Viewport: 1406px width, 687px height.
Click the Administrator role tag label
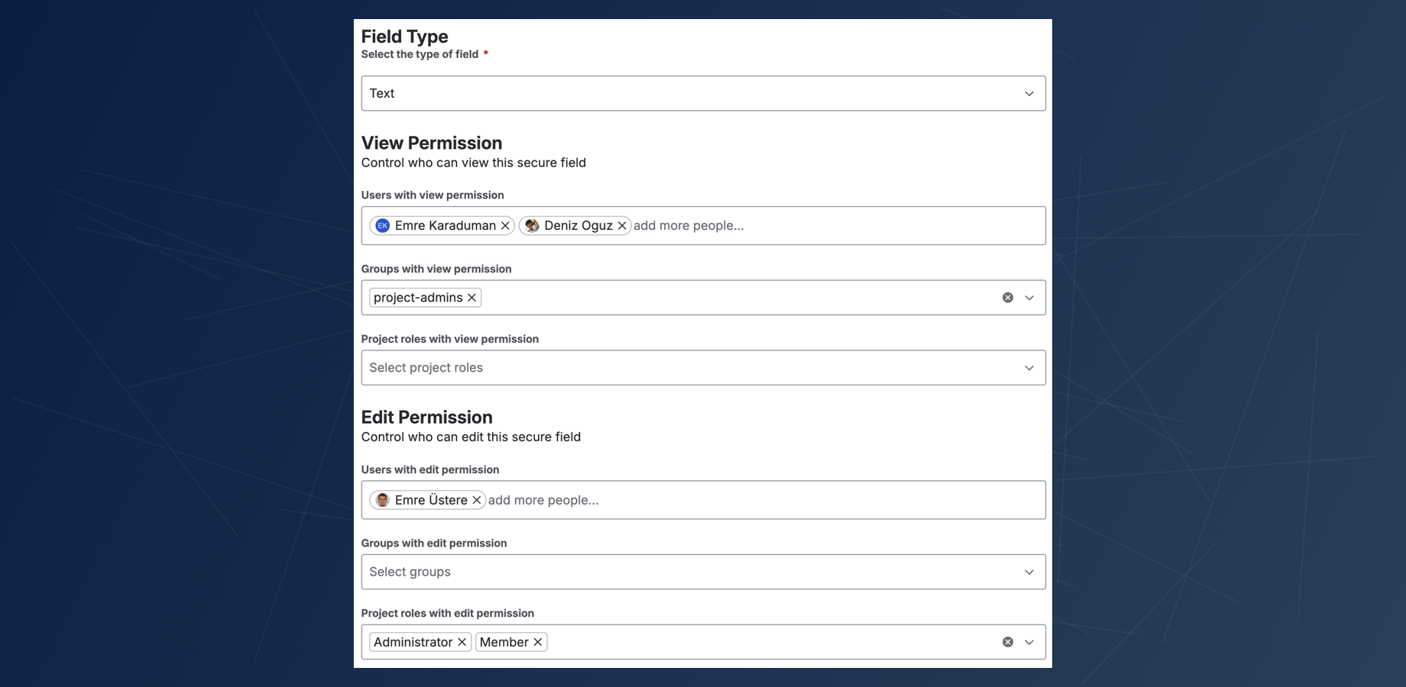coord(413,643)
